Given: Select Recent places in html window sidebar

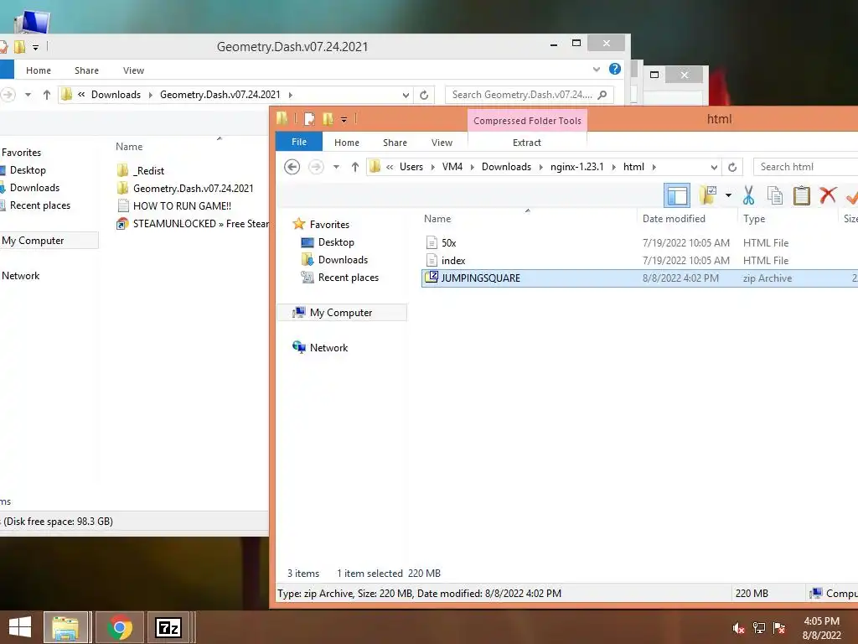Looking at the screenshot, I should (x=348, y=277).
